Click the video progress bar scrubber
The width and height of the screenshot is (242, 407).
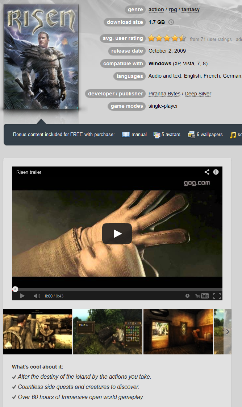(15, 289)
